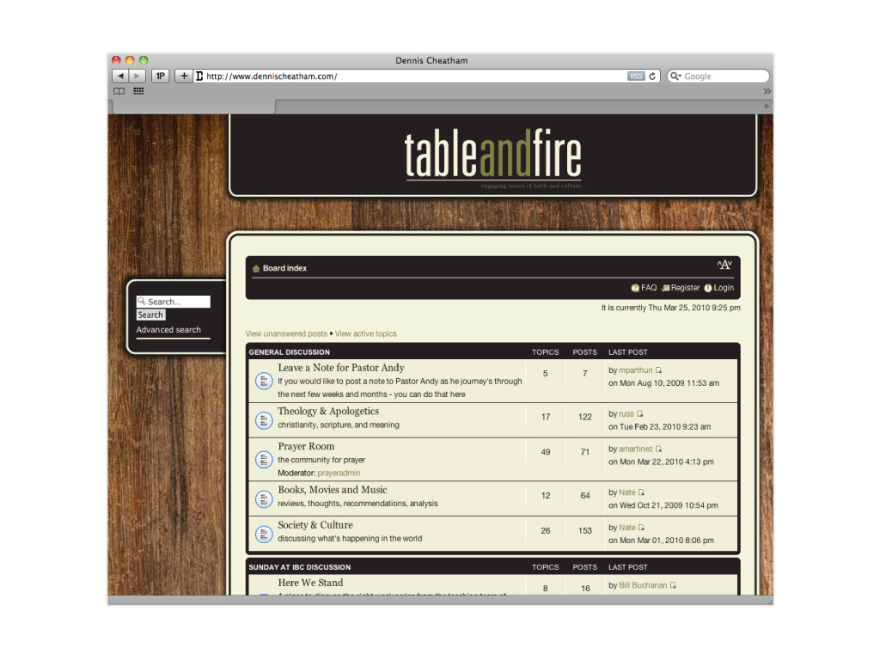Select the post count "153"
This screenshot has height=660, width=880.
584,530
